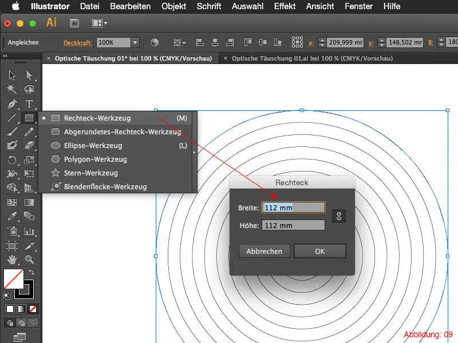Reset to default fill and stroke
This screenshot has height=343, width=458.
(x=6, y=296)
